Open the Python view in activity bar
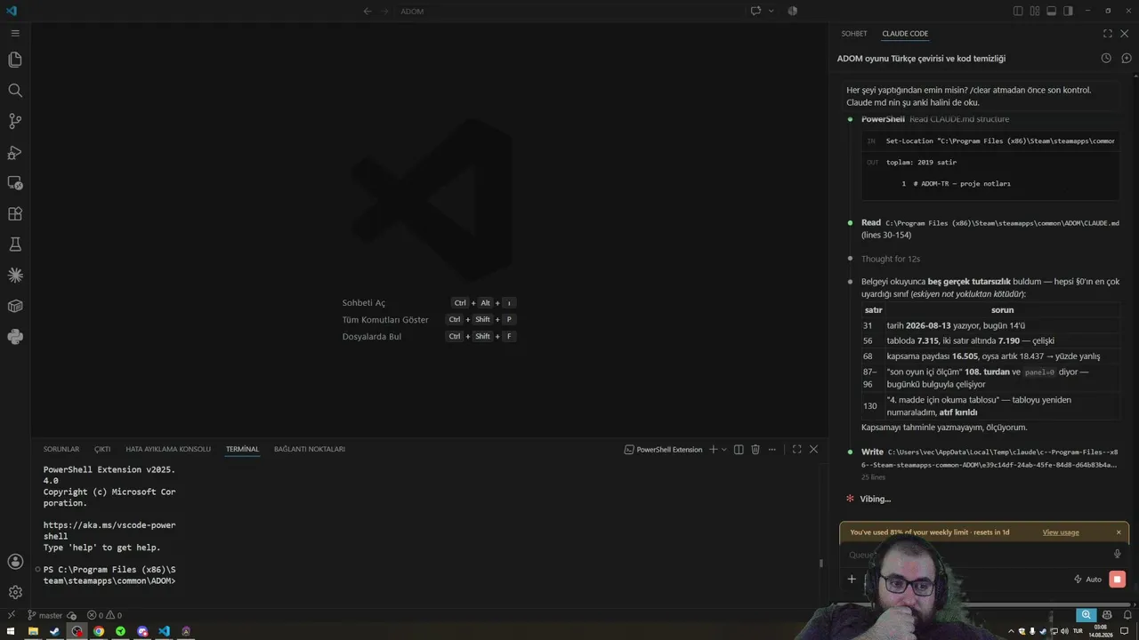This screenshot has width=1139, height=640. (15, 337)
